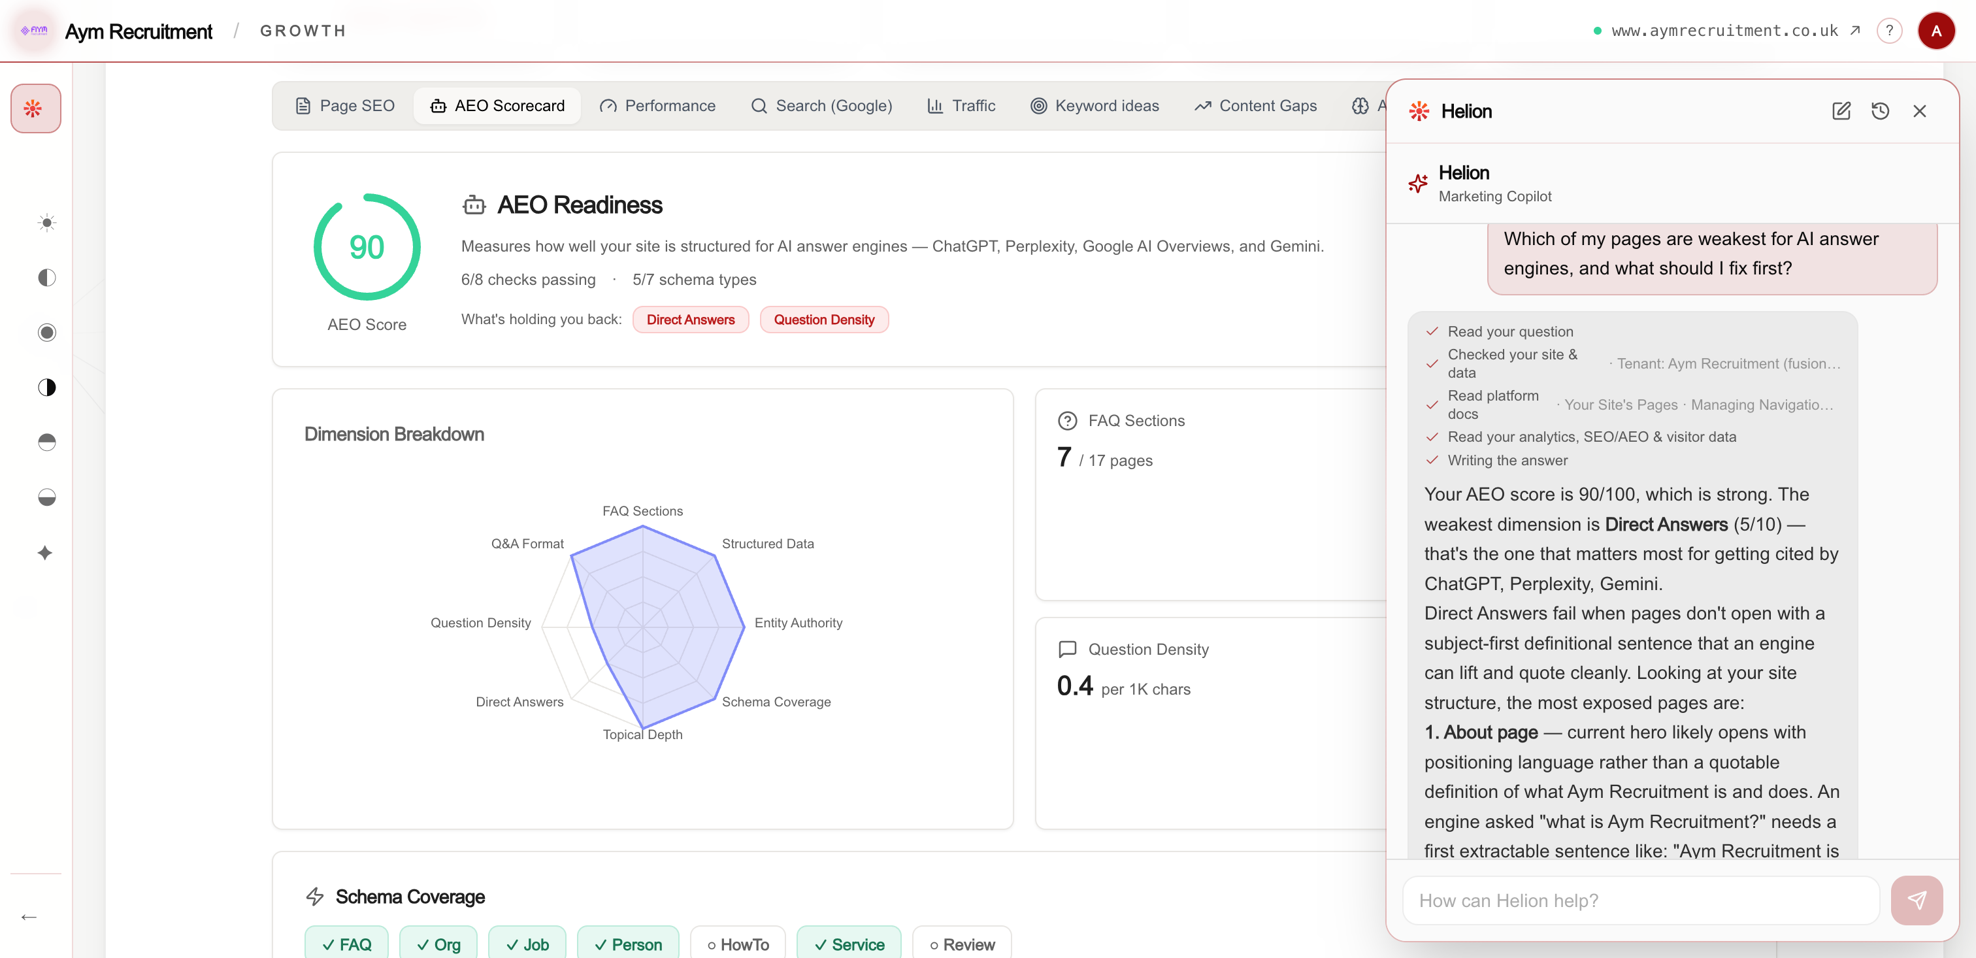Viewport: 1976px width, 958px height.
Task: Open the Content Gaps tab
Action: coord(1256,106)
